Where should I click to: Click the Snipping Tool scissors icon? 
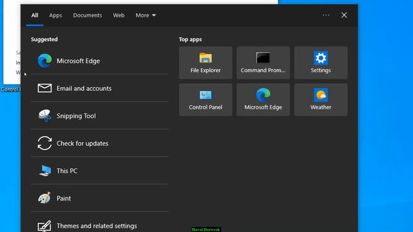coord(45,116)
